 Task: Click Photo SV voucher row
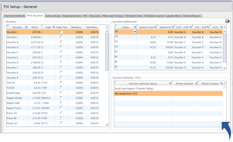(x=53, y=123)
